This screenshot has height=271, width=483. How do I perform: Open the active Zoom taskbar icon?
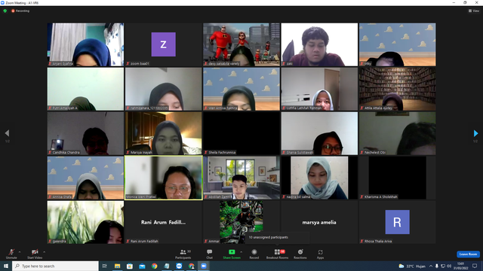pyautogui.click(x=204, y=266)
